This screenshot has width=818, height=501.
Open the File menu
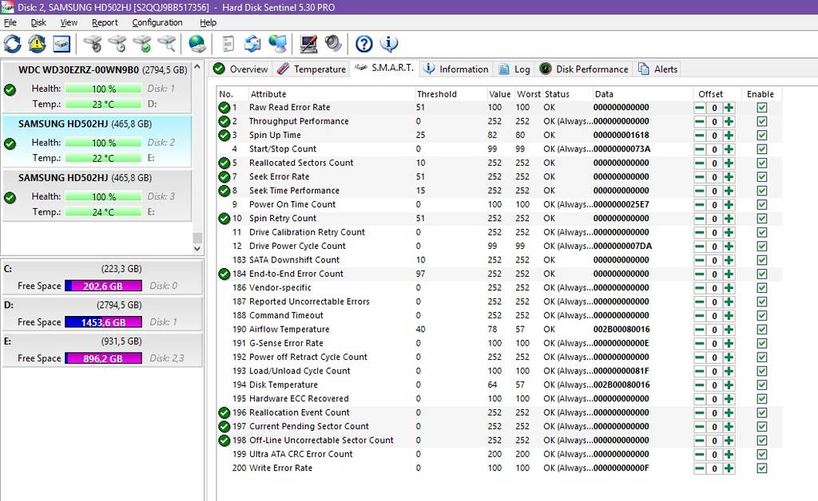coord(10,22)
